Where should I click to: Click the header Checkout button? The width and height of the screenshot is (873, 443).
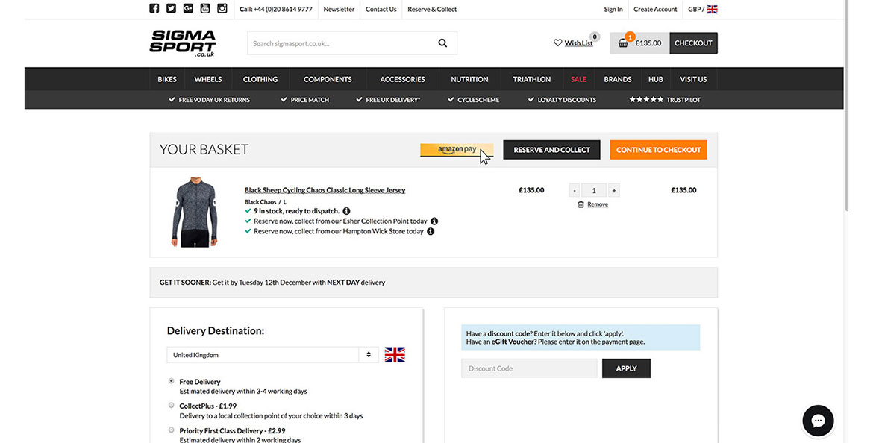pos(693,43)
